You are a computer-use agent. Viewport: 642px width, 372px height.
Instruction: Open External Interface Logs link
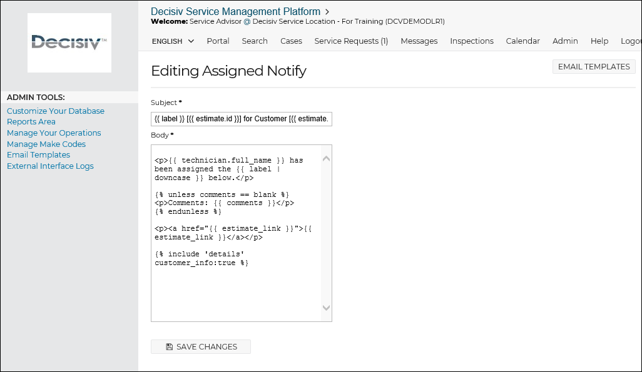click(50, 166)
